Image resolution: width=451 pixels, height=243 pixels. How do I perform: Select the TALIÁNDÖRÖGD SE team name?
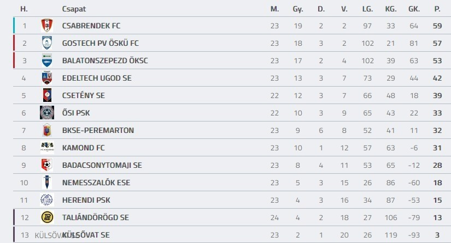tap(96, 217)
